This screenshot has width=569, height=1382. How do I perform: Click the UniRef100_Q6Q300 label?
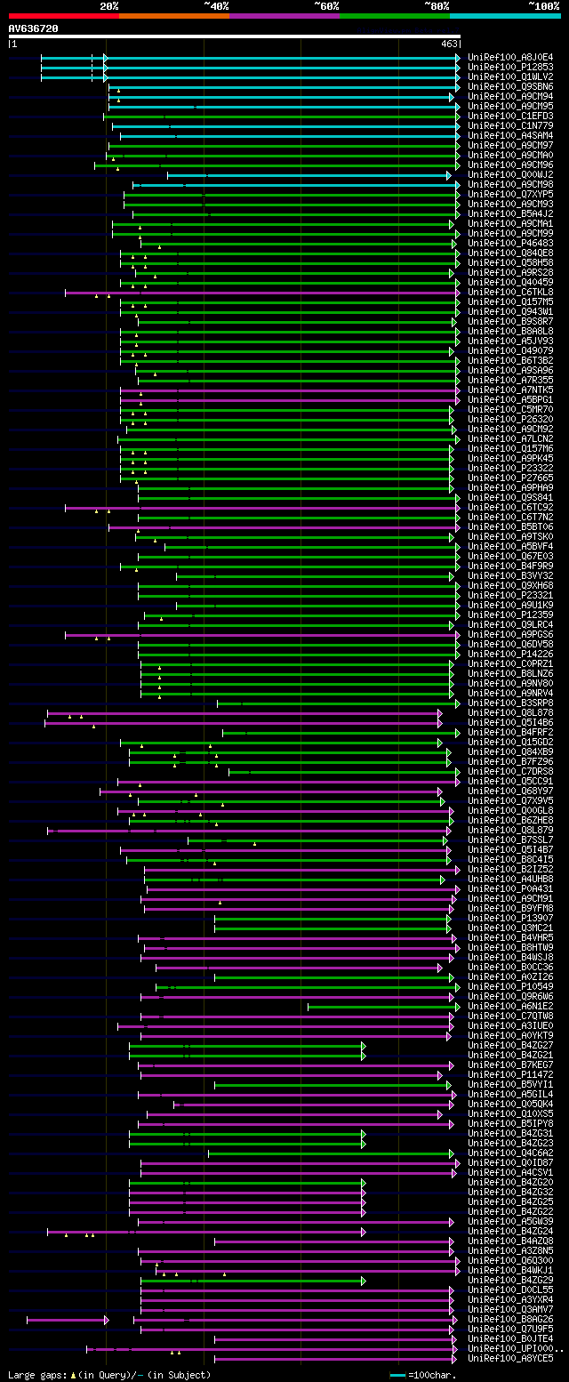tap(510, 1260)
